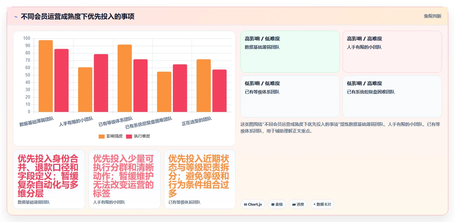This screenshot has height=222, width=455.
Task: Click the orange bar for 已有系统但复盘困难团队
Action: click(164, 92)
